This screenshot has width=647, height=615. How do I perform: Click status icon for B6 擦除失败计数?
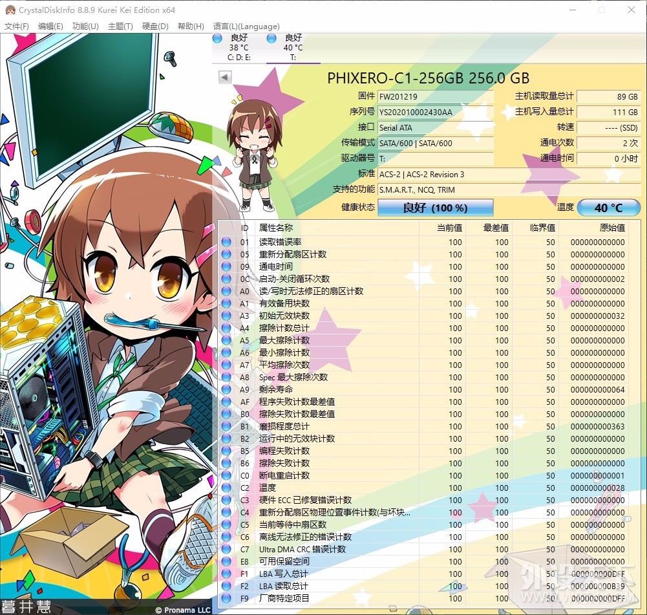pyautogui.click(x=226, y=463)
